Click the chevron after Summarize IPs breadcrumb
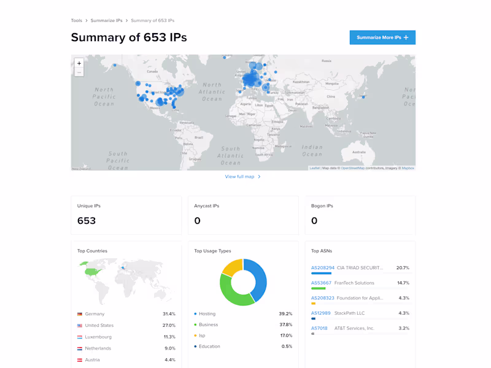Screen dimensions: 491x368 coord(127,20)
